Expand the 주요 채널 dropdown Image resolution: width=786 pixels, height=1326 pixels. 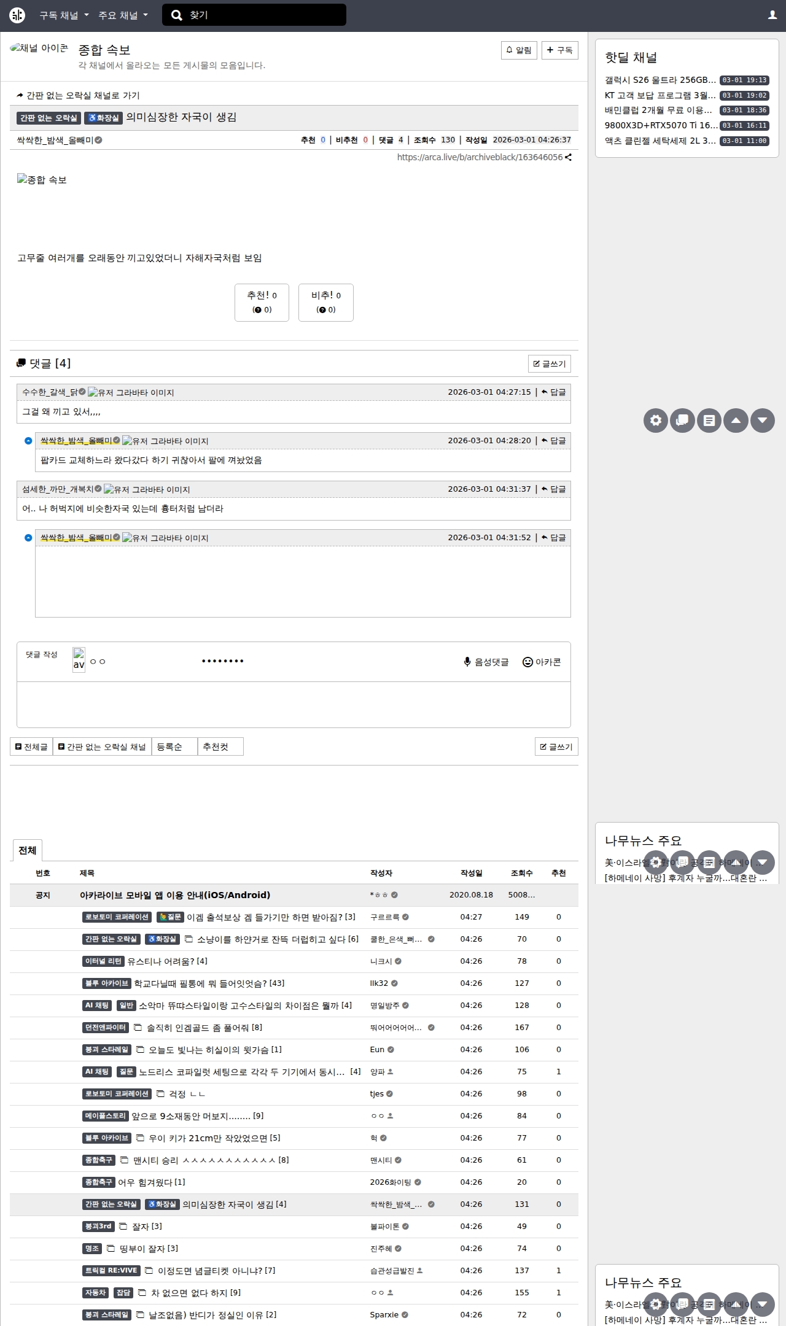(123, 15)
